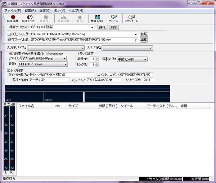The image size is (216, 183).
Task: Open the 入力デバイス input device dropdown
Action: [x=82, y=48]
